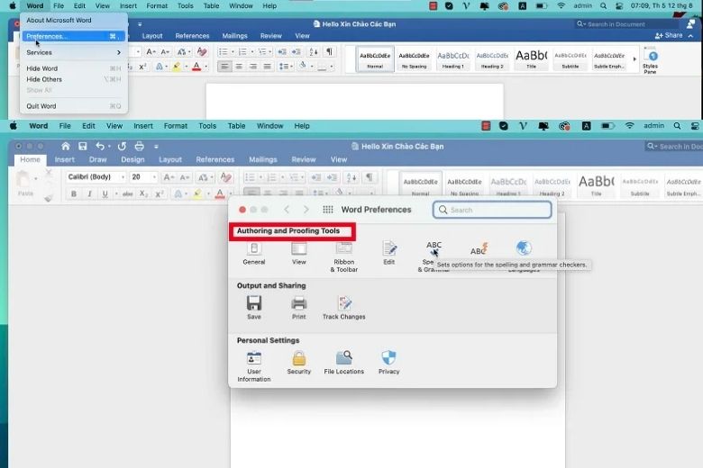Open Spelling & Grammar preferences icon
The width and height of the screenshot is (703, 468).
coord(434,256)
